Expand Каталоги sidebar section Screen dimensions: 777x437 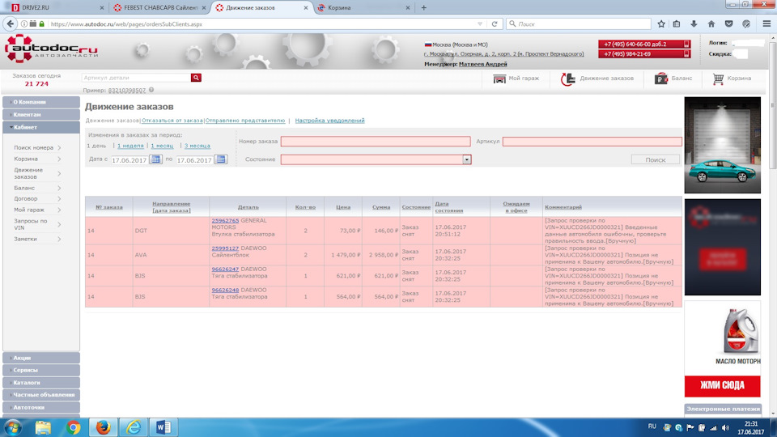click(x=41, y=383)
